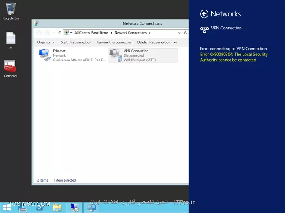Open the Organize dropdown menu
The height and width of the screenshot is (213, 285).
(46, 42)
